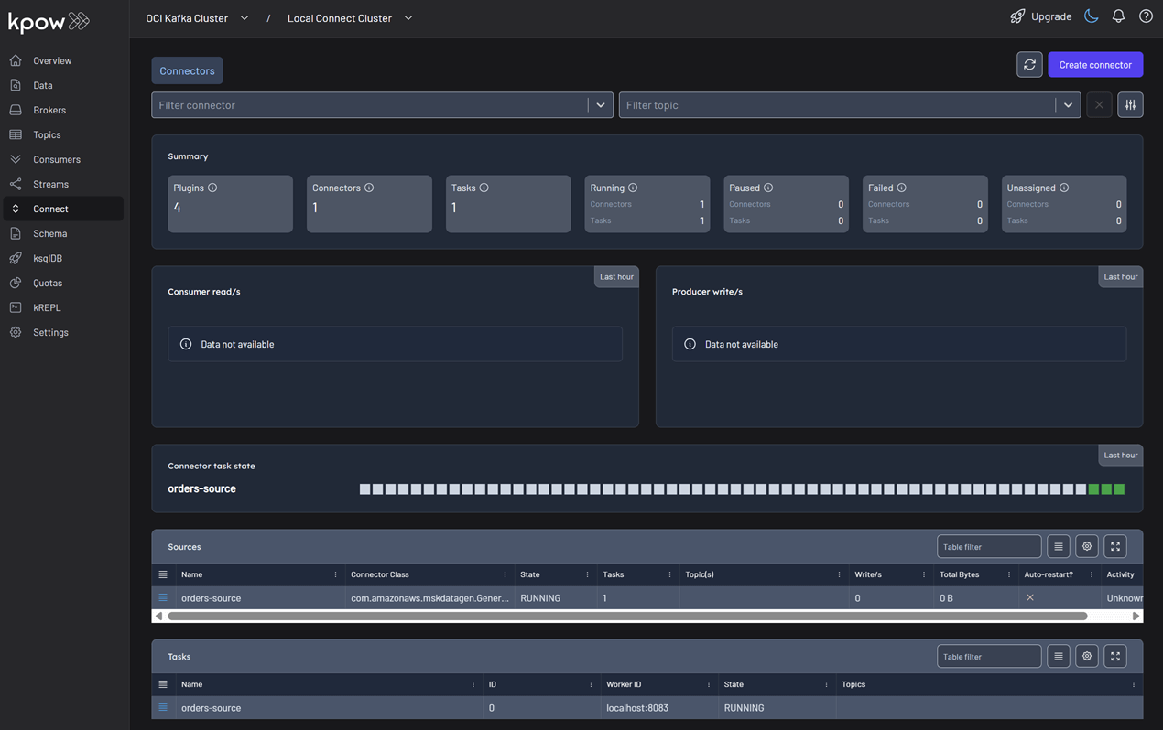
Task: Click the last green orders-source state square
Action: (x=1119, y=489)
